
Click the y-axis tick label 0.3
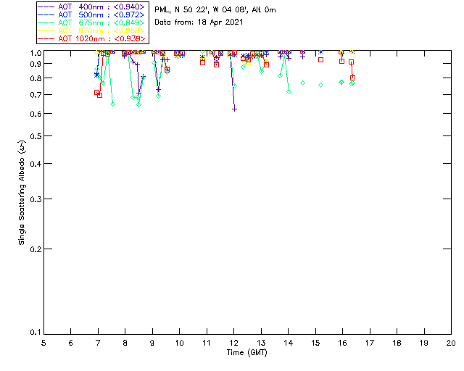pyautogui.click(x=36, y=199)
